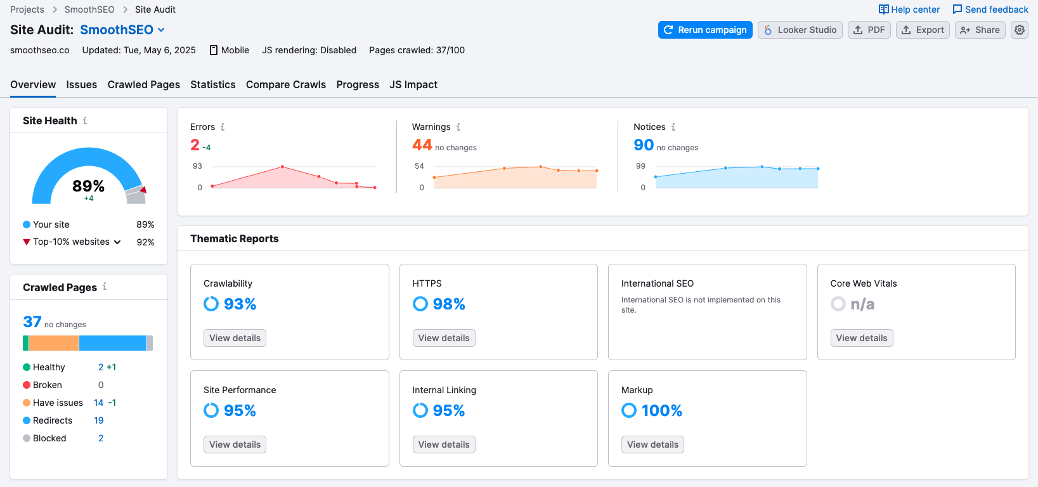1038x487 pixels.
Task: Open the Progress tab
Action: click(358, 84)
